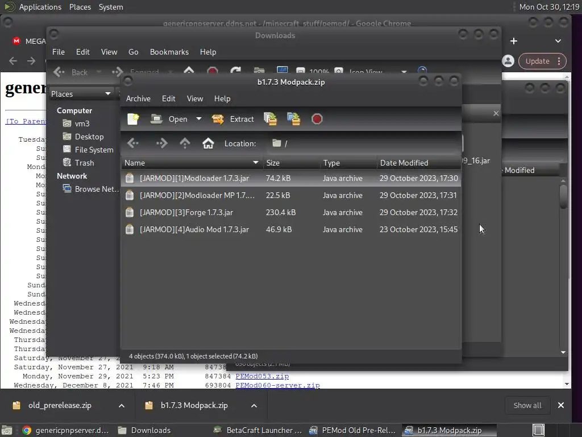
Task: Click Show all downloads button
Action: (x=527, y=405)
